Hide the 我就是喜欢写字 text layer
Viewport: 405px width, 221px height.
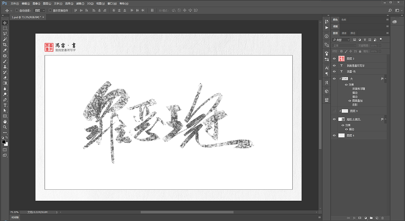(x=334, y=66)
